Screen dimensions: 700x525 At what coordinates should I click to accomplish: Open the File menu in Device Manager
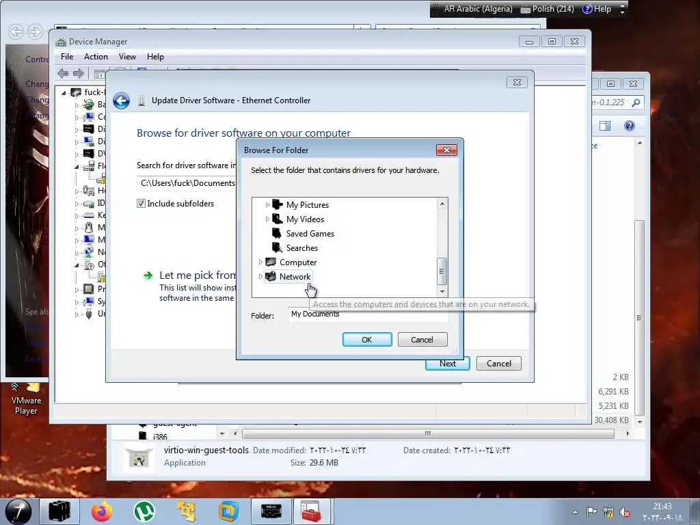(67, 57)
